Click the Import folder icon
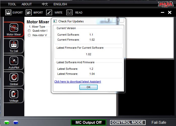The width and height of the screenshot is (176, 126). (x=29, y=12)
